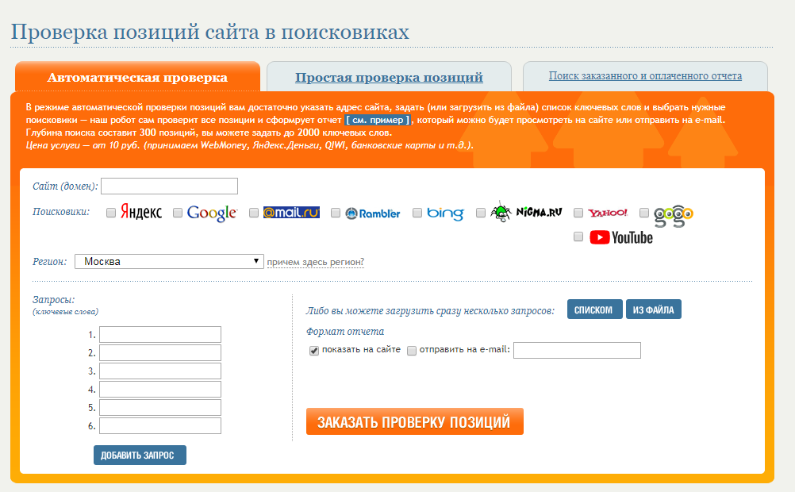Select the bing checkbox

(417, 213)
